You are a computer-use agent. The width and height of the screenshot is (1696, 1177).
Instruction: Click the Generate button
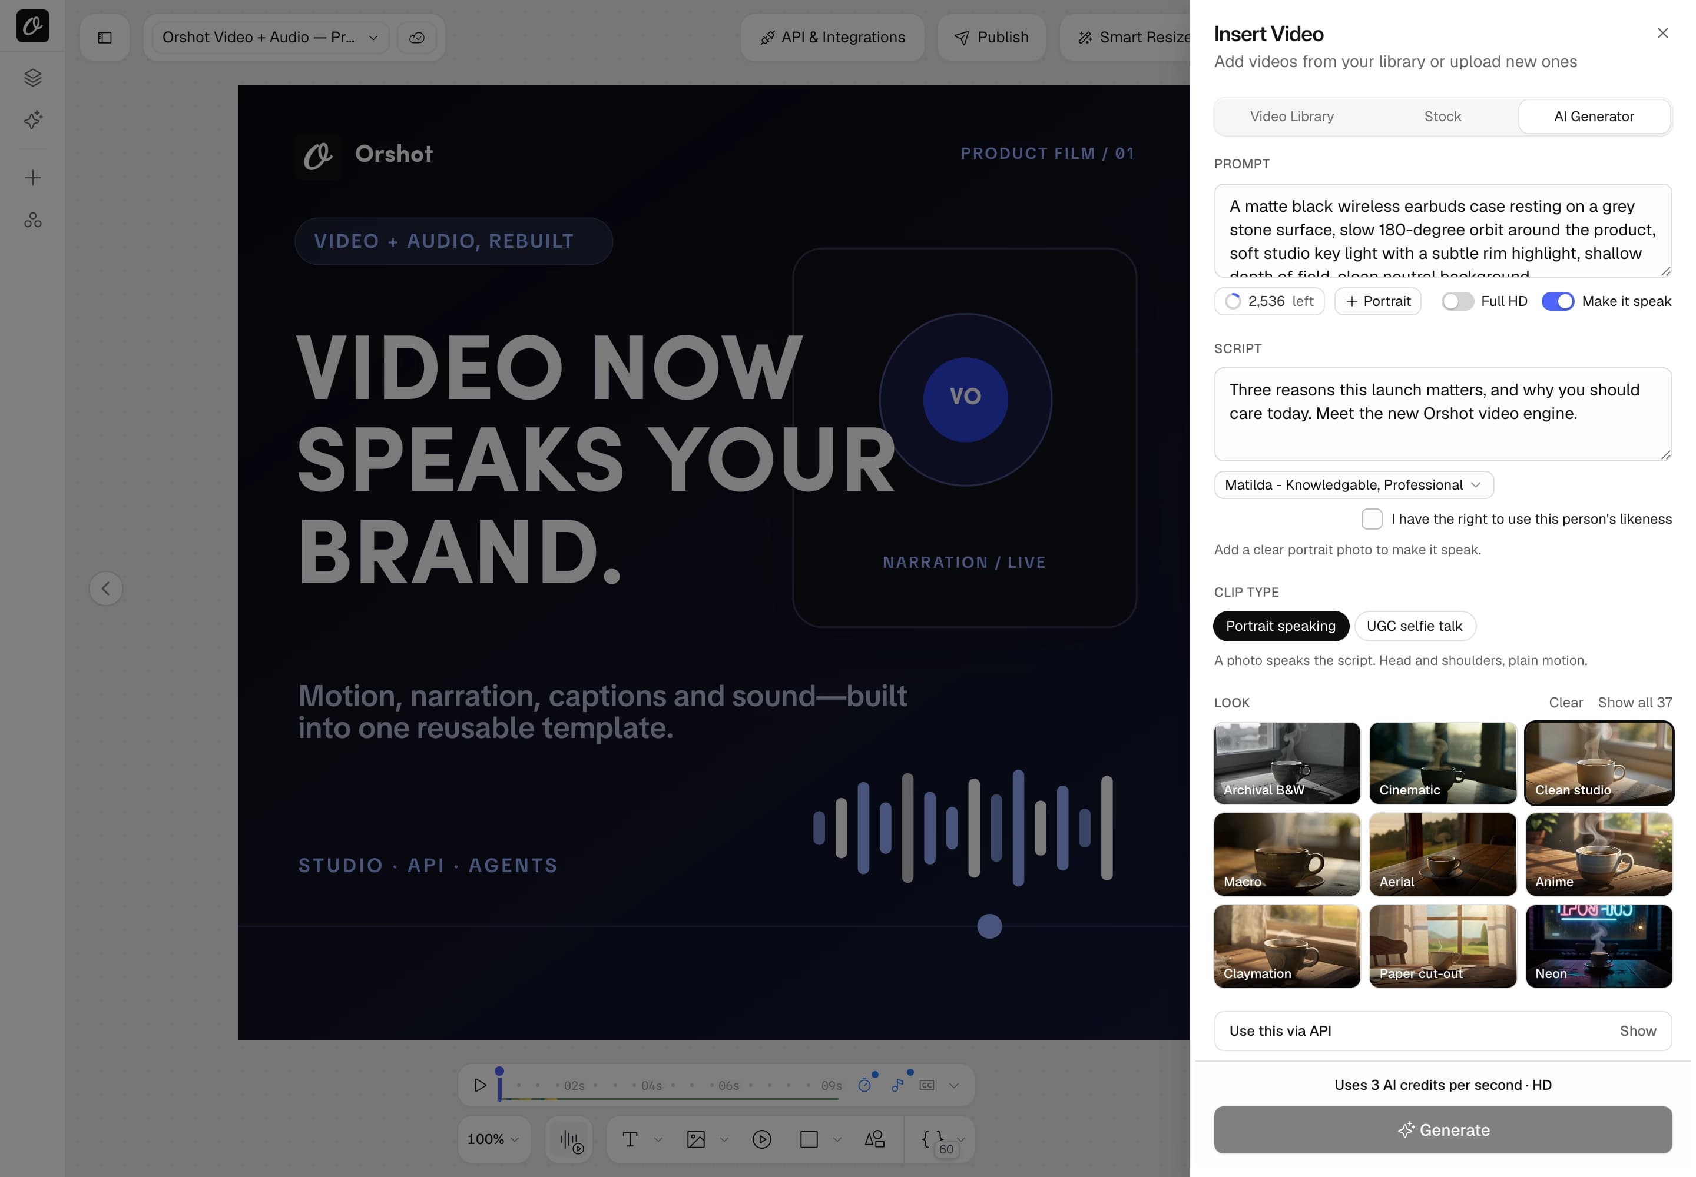point(1442,1130)
